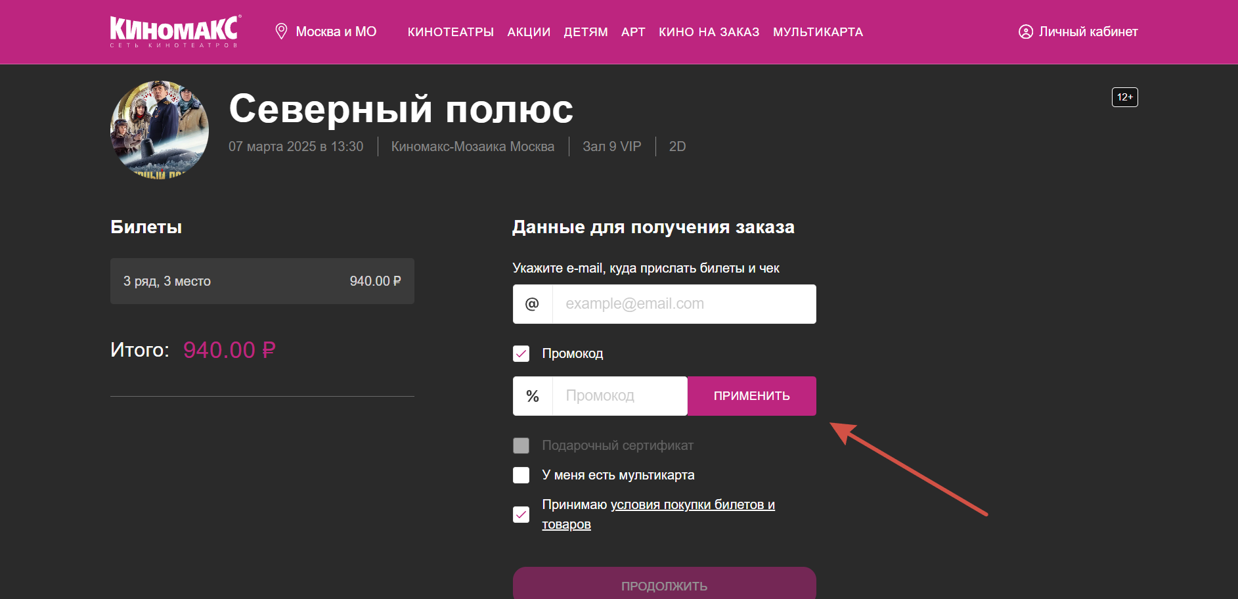The height and width of the screenshot is (599, 1238).
Task: Click the 3 ряд, 3 место ticket row
Action: click(x=262, y=281)
